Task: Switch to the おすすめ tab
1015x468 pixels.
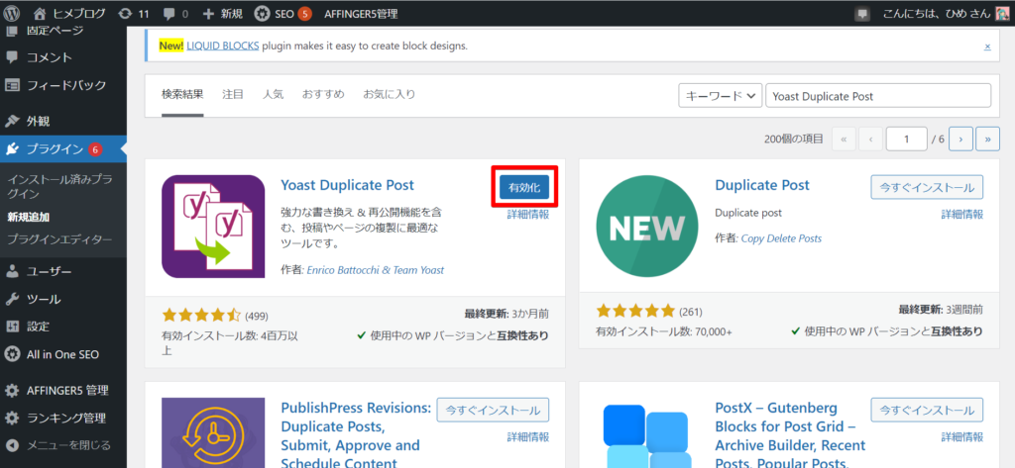Action: (323, 94)
